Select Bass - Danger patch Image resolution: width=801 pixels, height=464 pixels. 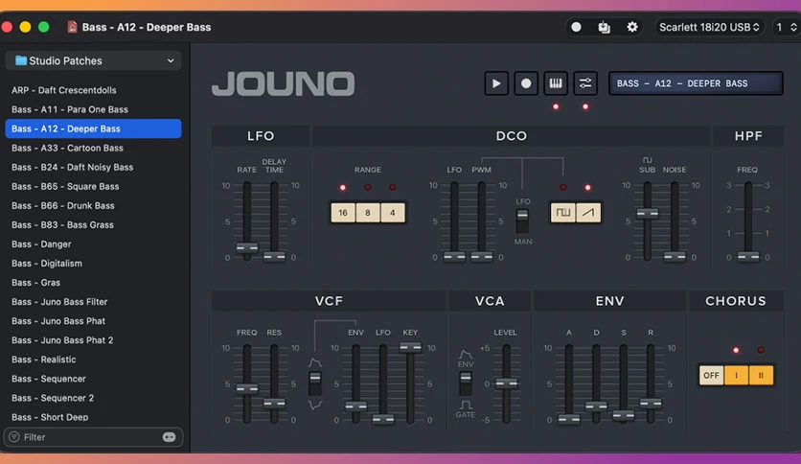pos(94,244)
